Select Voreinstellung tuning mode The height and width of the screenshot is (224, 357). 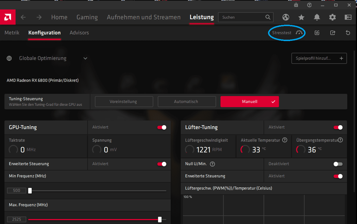124,102
